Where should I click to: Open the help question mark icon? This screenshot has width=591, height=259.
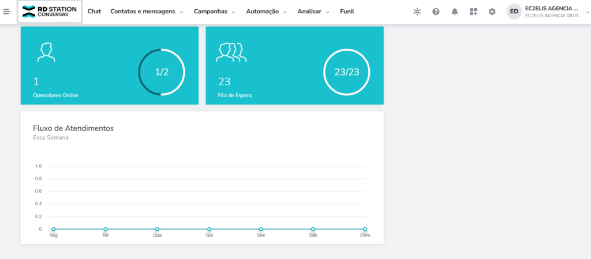436,12
